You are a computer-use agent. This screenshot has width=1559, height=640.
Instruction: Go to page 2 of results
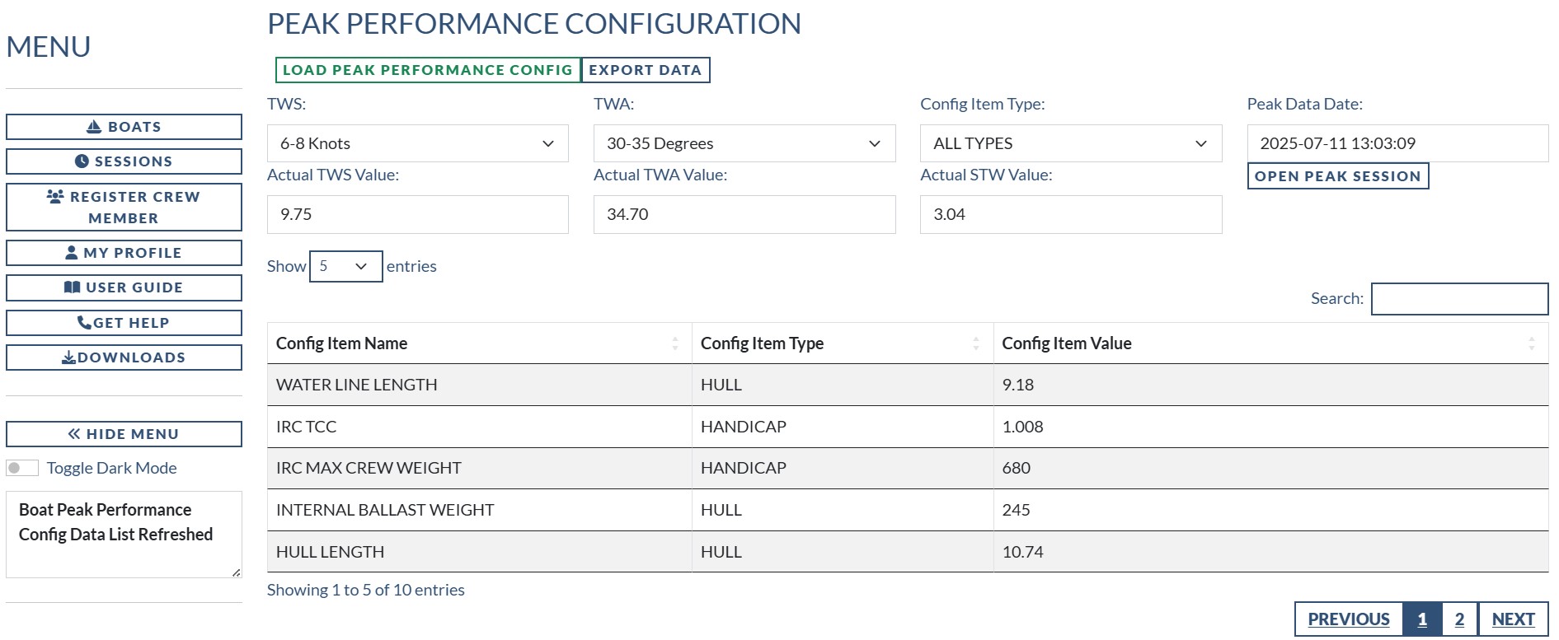[x=1459, y=619]
